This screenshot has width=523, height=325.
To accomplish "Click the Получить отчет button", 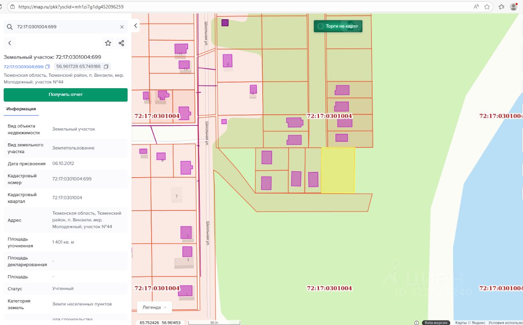I will pyautogui.click(x=65, y=94).
